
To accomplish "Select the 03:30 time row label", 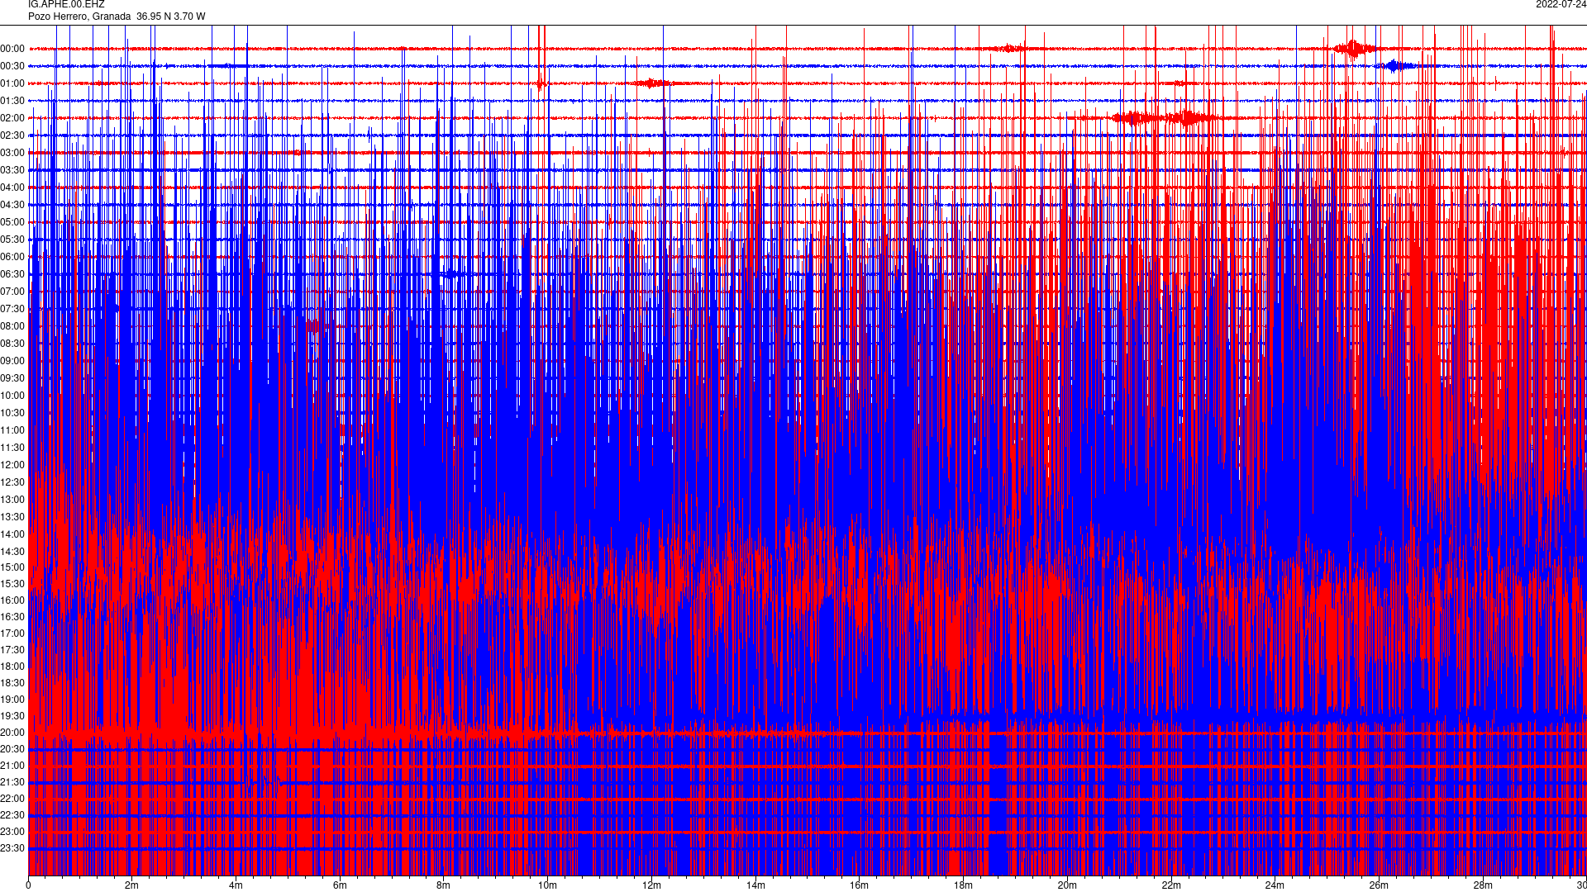I will tap(12, 170).
